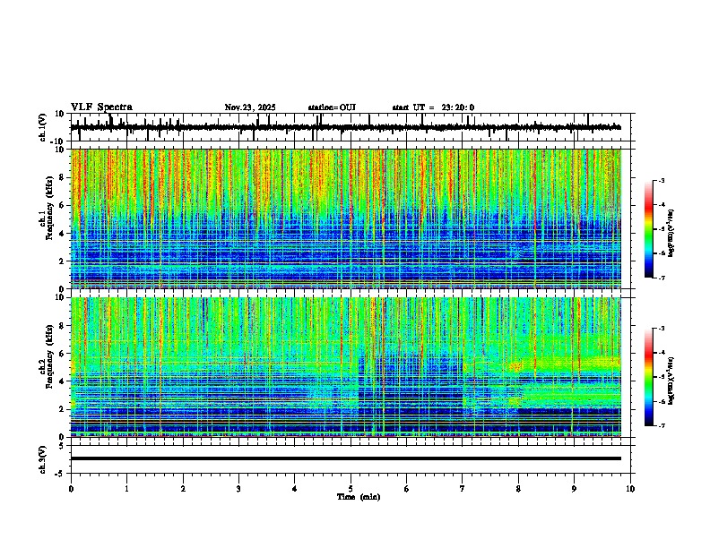Click time axis tick label "1"

(x=126, y=489)
